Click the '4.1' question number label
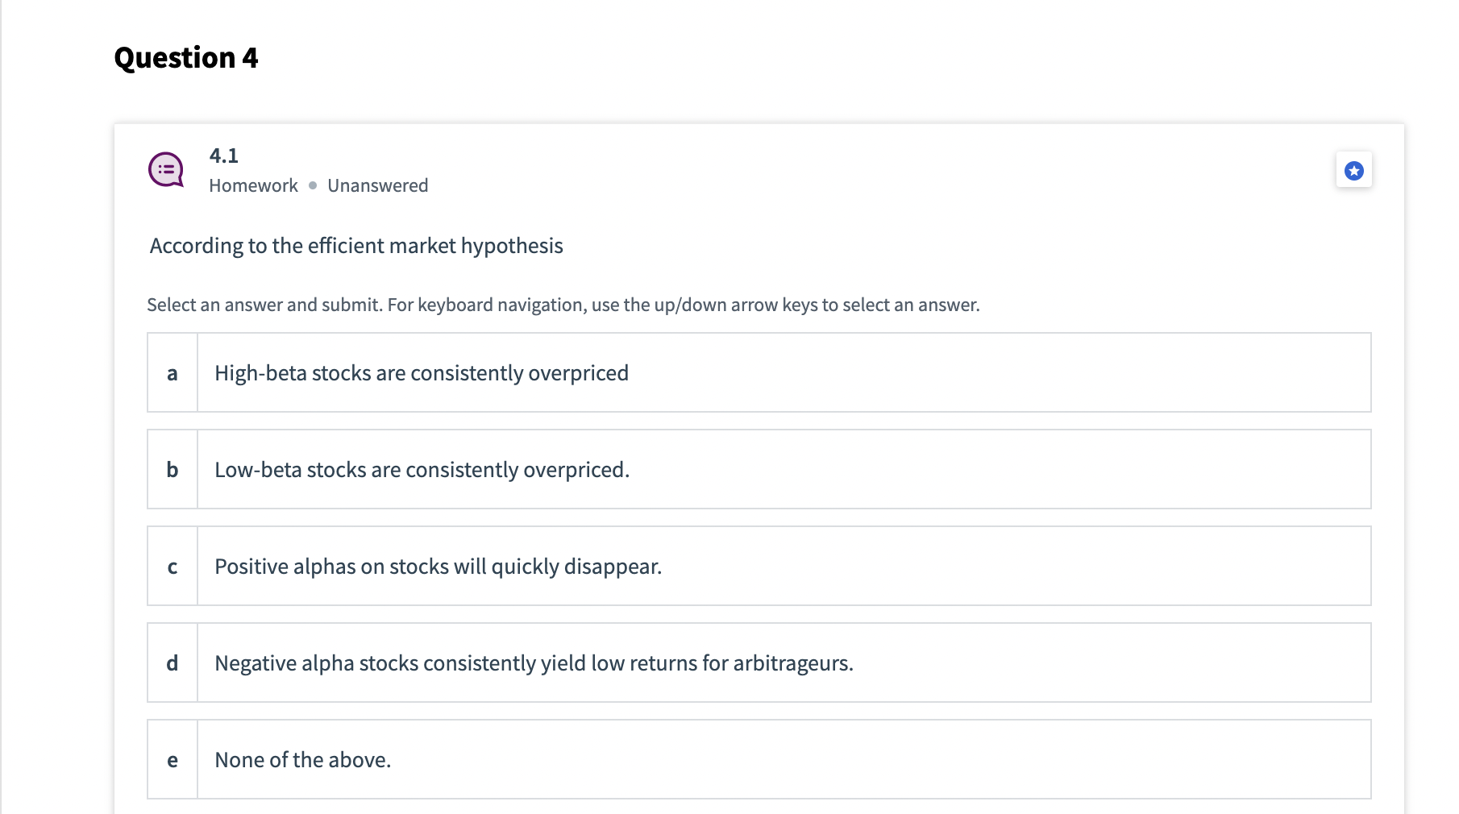Screen dimensions: 1459x814 pos(223,156)
